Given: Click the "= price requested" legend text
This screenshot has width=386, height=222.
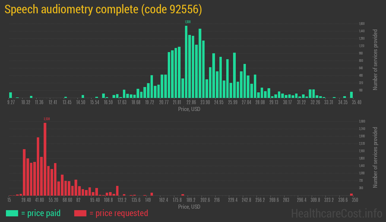Looking at the screenshot, I should coord(118,213).
